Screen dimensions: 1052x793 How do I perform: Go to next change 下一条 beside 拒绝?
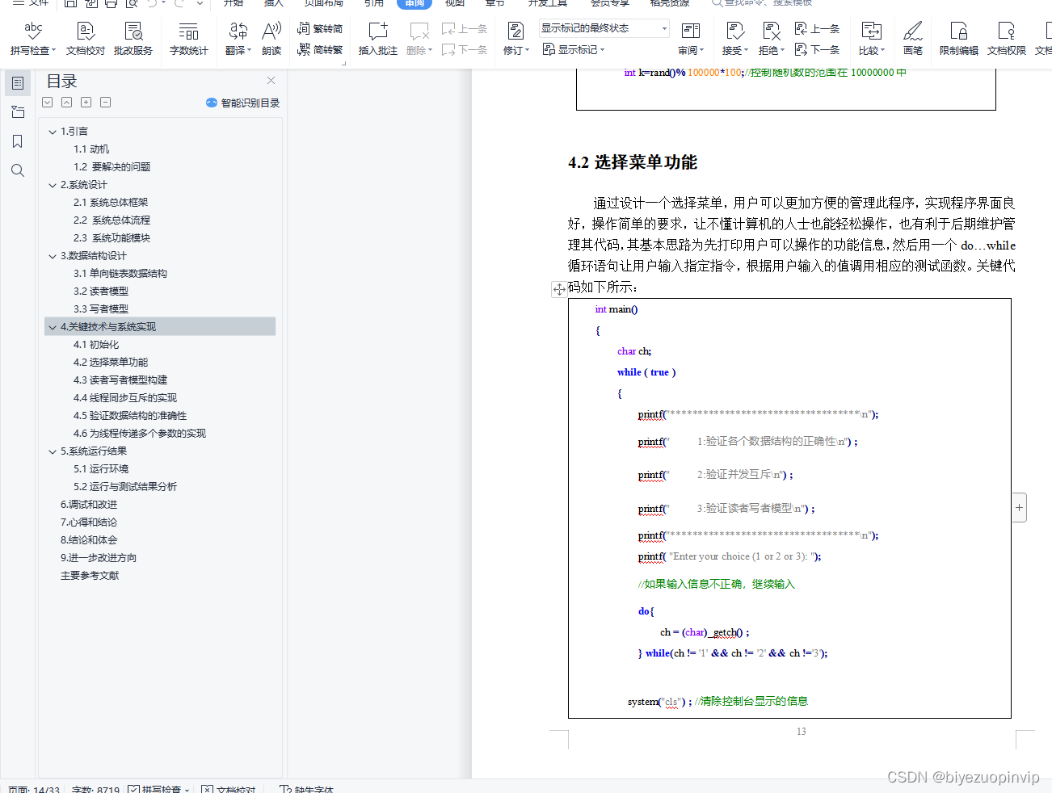[x=817, y=49]
